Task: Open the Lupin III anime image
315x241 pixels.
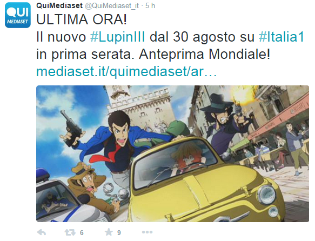Action: tap(172, 153)
